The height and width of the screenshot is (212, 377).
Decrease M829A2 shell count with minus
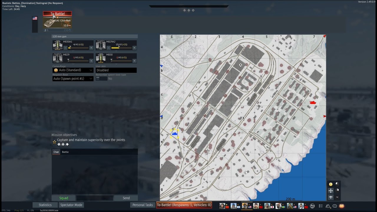pyautogui.click(x=108, y=48)
